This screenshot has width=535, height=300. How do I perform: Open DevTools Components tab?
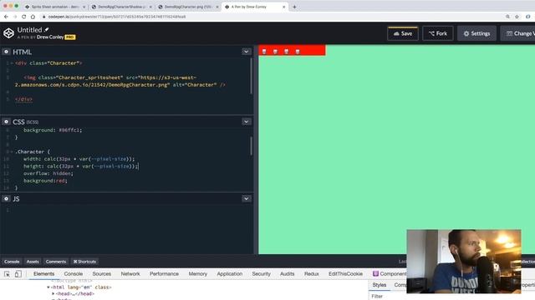[x=390, y=274]
